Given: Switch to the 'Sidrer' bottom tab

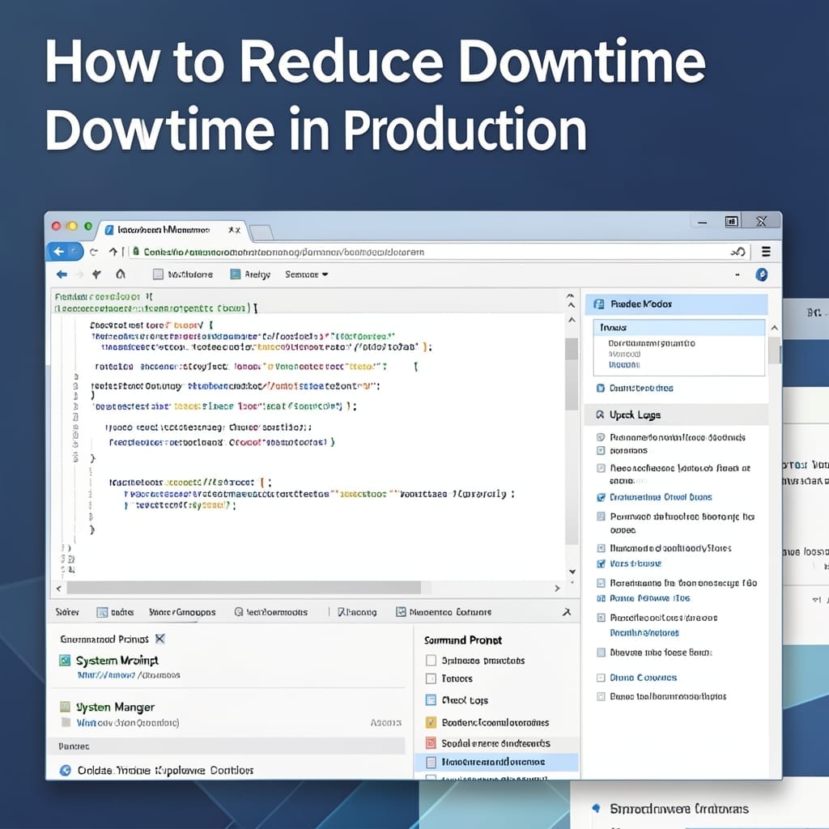Looking at the screenshot, I should click(x=68, y=612).
